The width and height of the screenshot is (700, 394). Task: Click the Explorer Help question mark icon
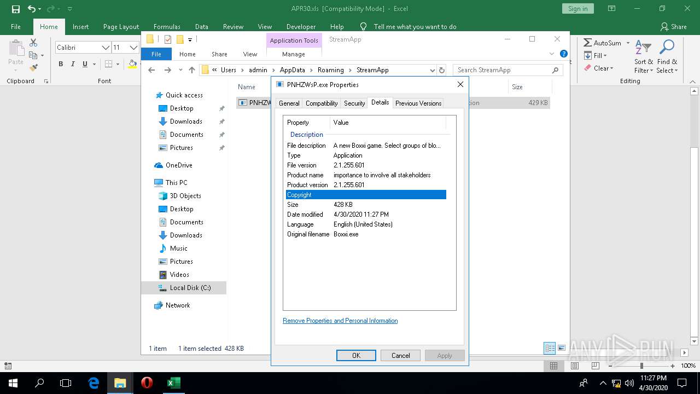point(564,54)
